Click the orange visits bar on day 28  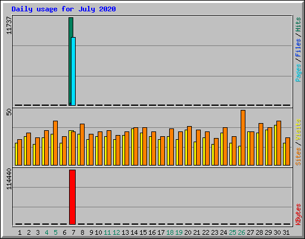[261, 144]
